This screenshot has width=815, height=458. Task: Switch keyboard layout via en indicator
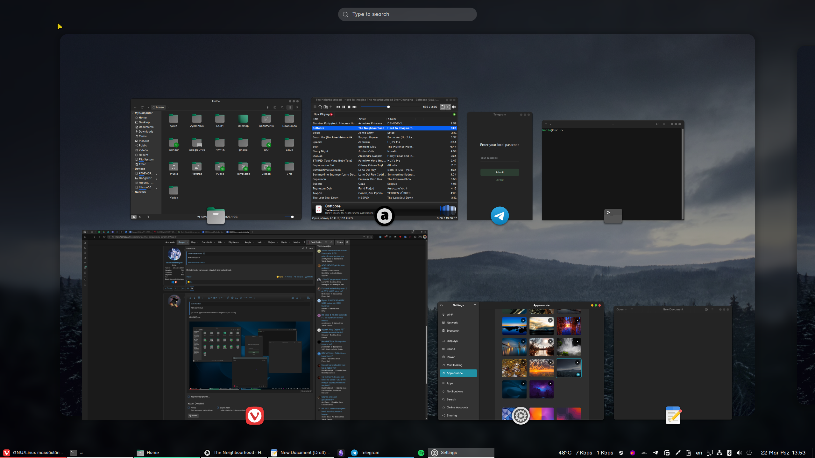tap(699, 453)
